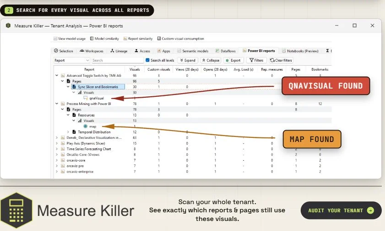The image size is (385, 231).
Task: Switch to the Workspaces tab
Action: pos(92,51)
